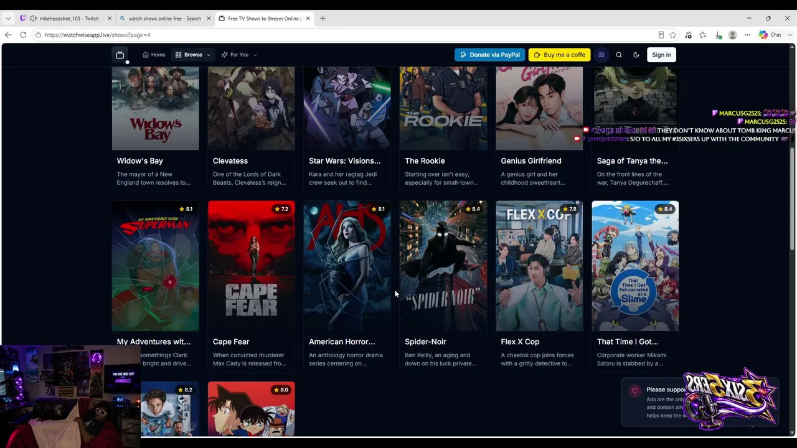Open the favorites list icon
797x448 pixels.
click(703, 35)
